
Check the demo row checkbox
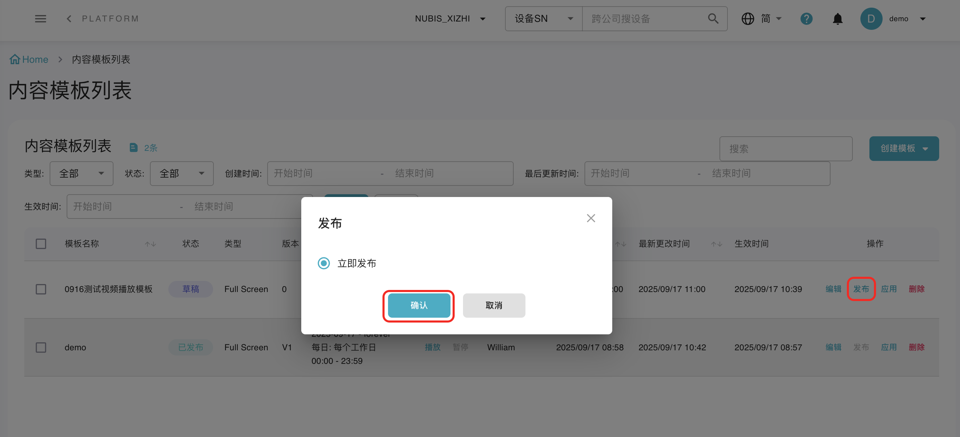pos(41,348)
